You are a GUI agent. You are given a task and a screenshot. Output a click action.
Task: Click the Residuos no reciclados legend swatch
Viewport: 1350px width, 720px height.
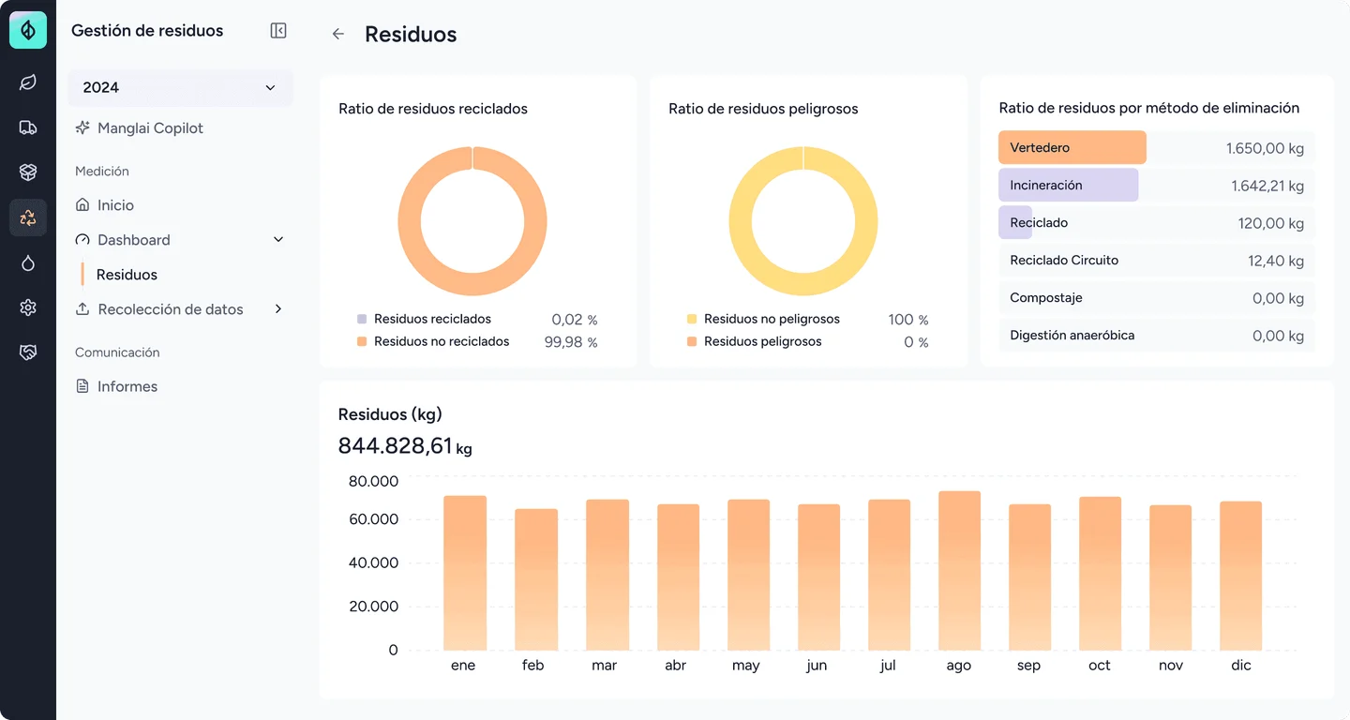pyautogui.click(x=362, y=342)
